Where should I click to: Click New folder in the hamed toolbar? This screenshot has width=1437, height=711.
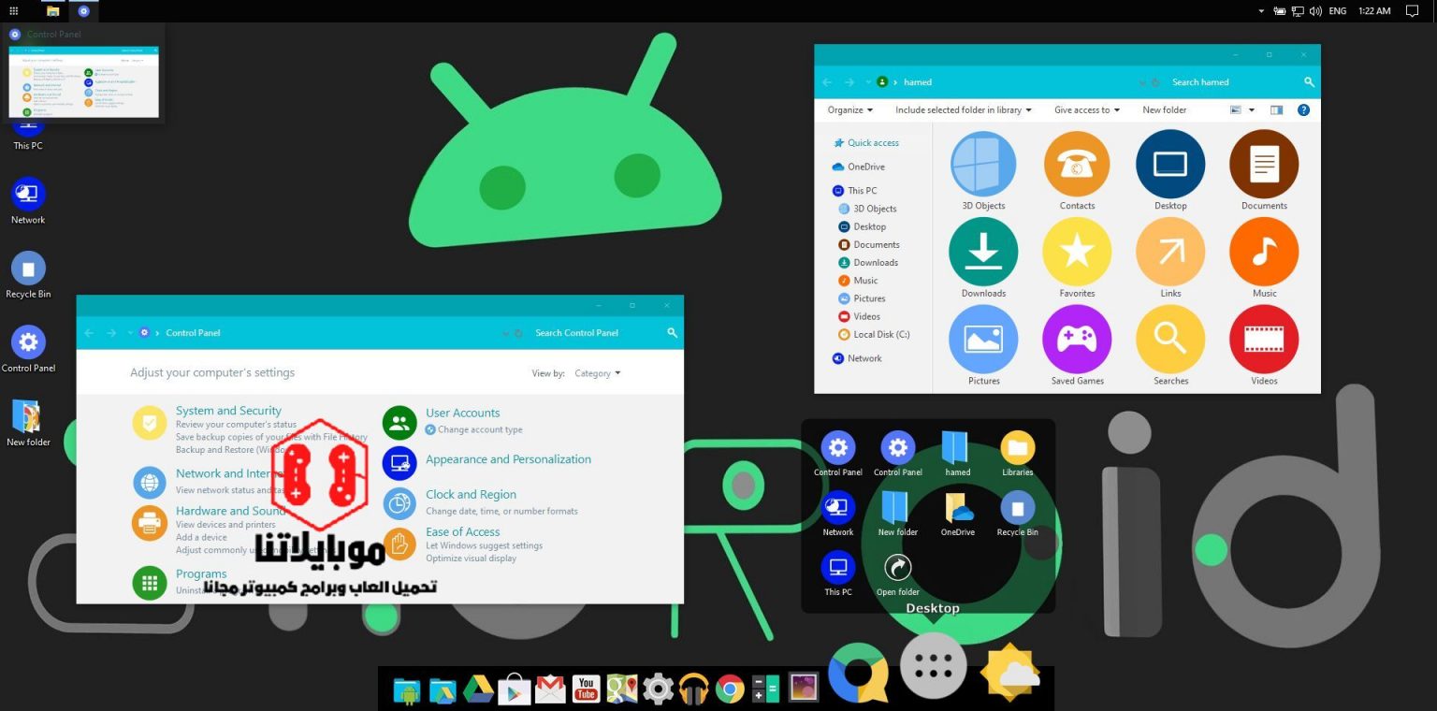1164,109
